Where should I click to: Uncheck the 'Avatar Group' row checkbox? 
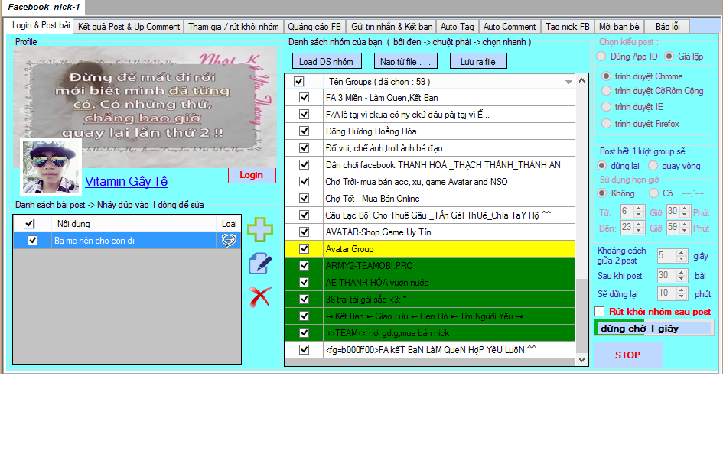pyautogui.click(x=304, y=248)
